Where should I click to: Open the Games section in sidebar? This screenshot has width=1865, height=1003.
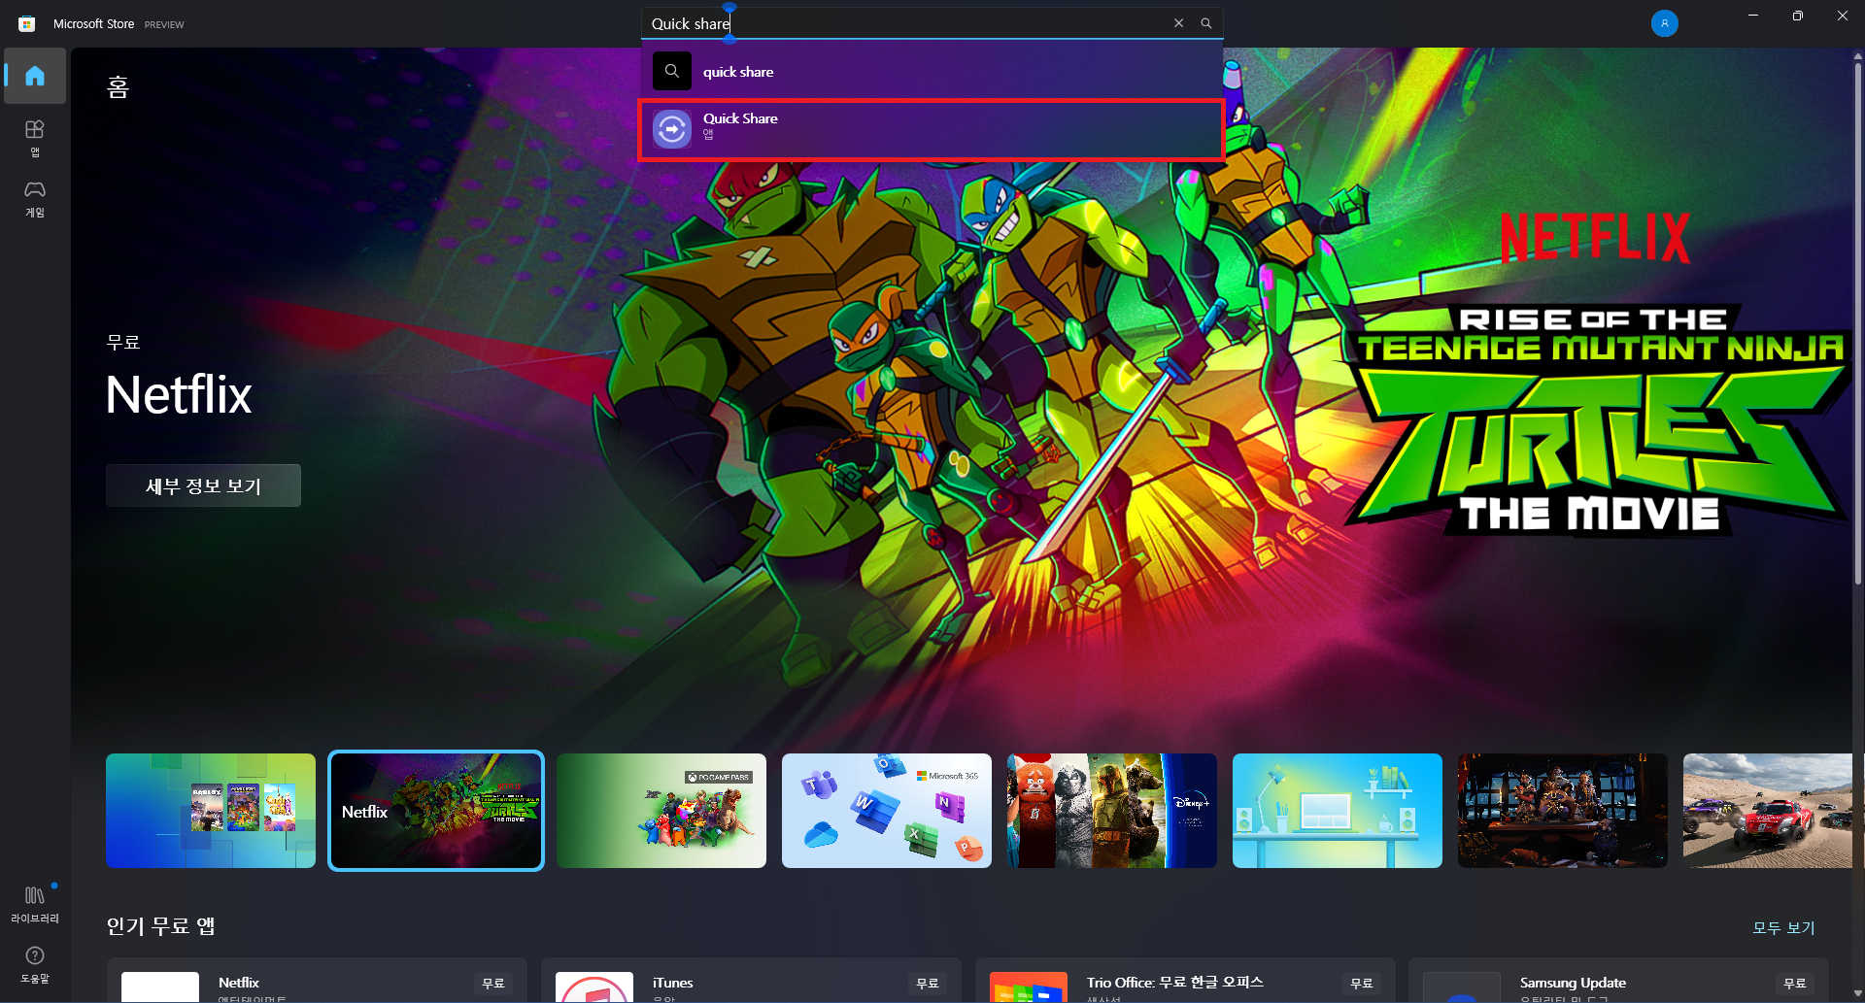point(35,198)
